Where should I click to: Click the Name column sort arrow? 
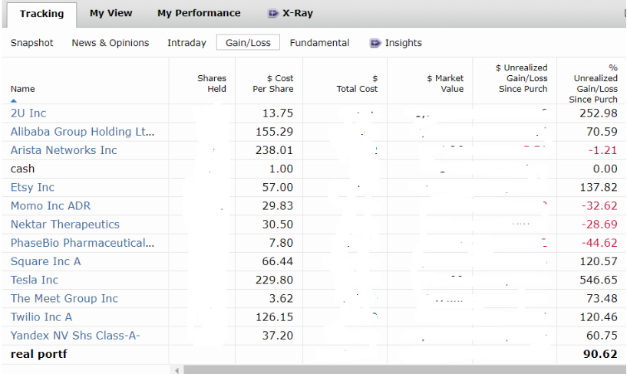point(14,100)
